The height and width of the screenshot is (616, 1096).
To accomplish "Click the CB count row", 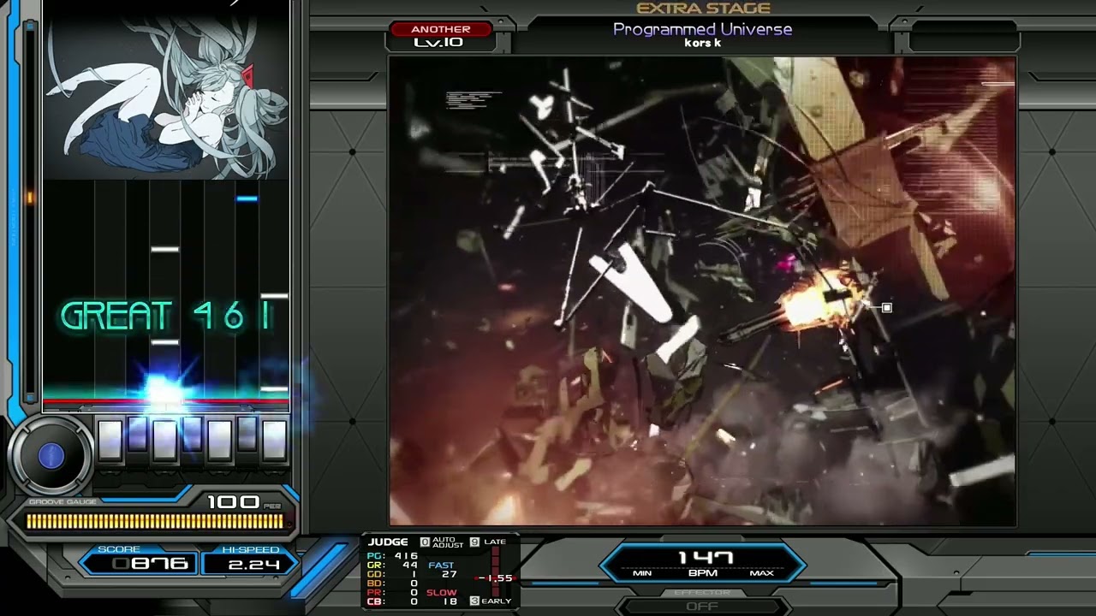I will point(392,601).
